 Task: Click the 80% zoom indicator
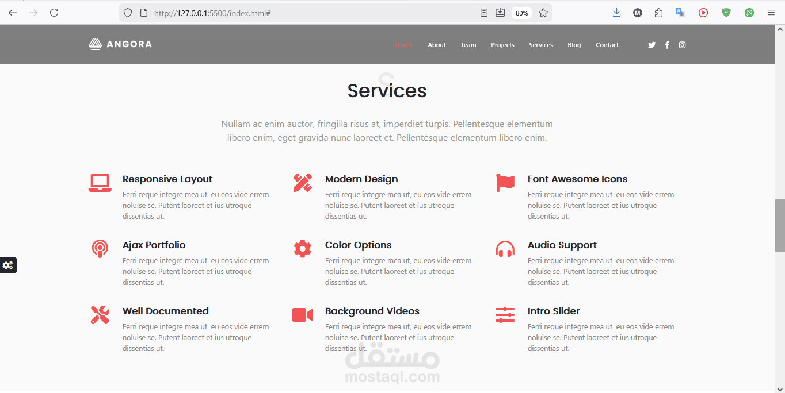point(522,13)
